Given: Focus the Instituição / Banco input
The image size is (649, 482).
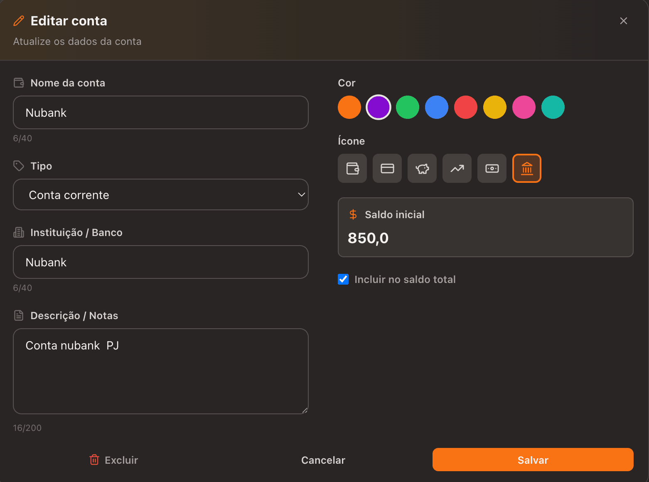Looking at the screenshot, I should 161,262.
